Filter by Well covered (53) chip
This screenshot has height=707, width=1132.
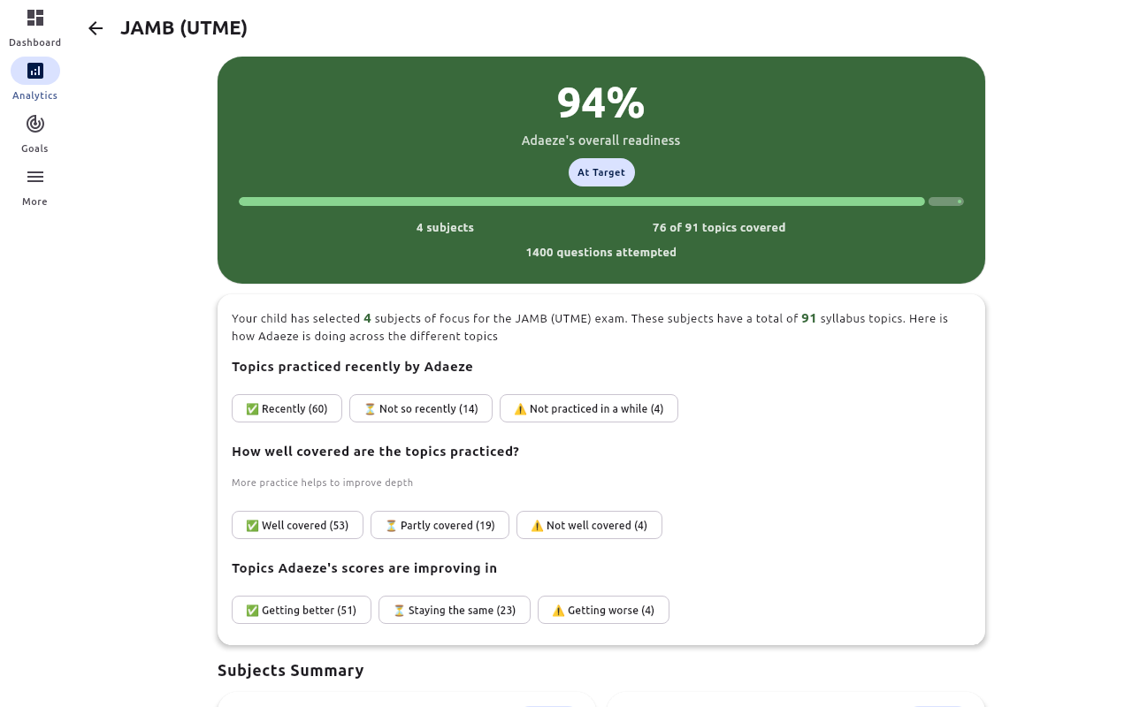coord(297,525)
